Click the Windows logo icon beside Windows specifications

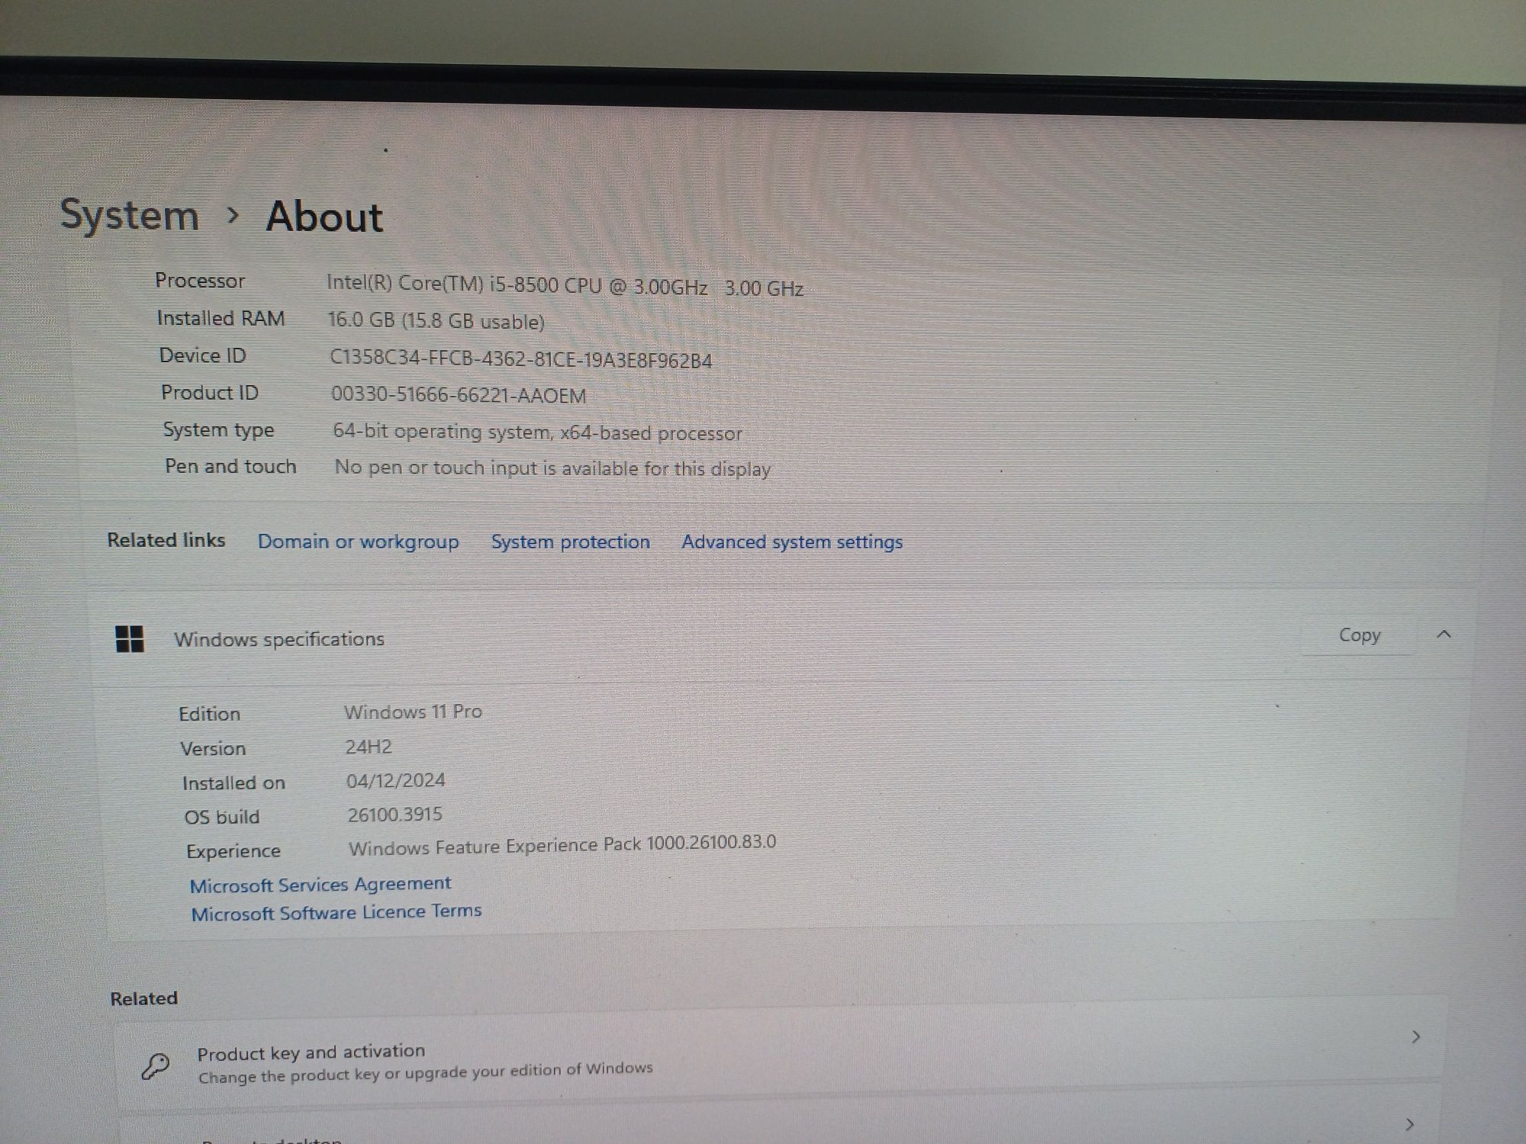[130, 638]
